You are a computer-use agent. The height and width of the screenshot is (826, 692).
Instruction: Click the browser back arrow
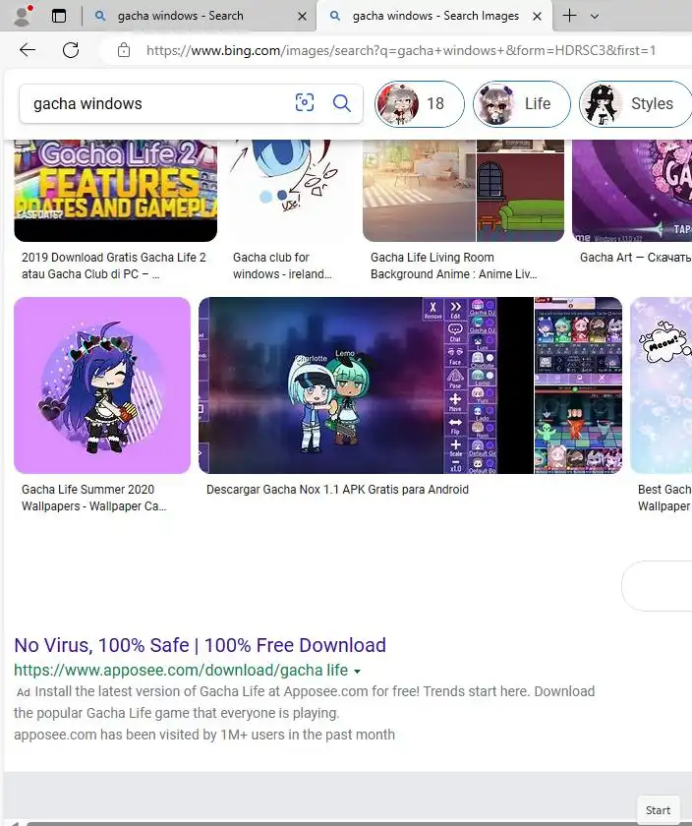click(x=28, y=50)
